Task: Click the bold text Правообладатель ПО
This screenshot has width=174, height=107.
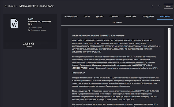Action: 81,91
